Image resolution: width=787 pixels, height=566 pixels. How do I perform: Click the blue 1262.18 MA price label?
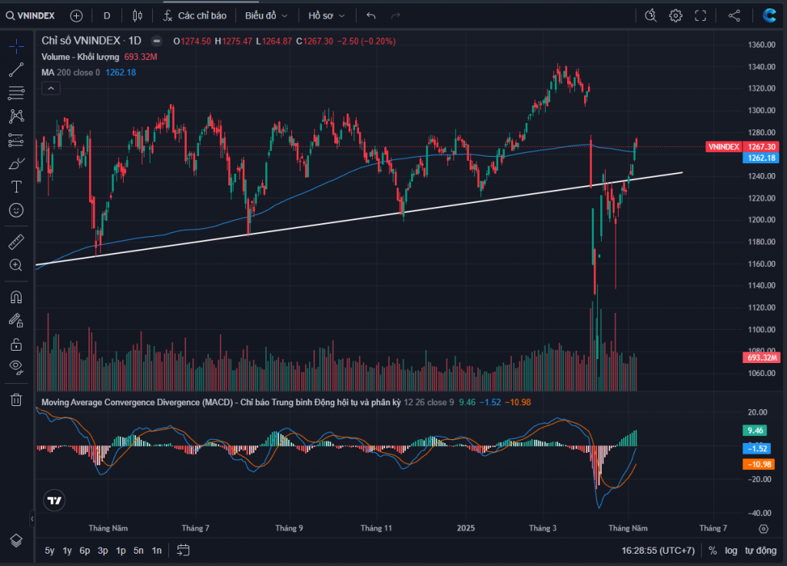pyautogui.click(x=761, y=158)
